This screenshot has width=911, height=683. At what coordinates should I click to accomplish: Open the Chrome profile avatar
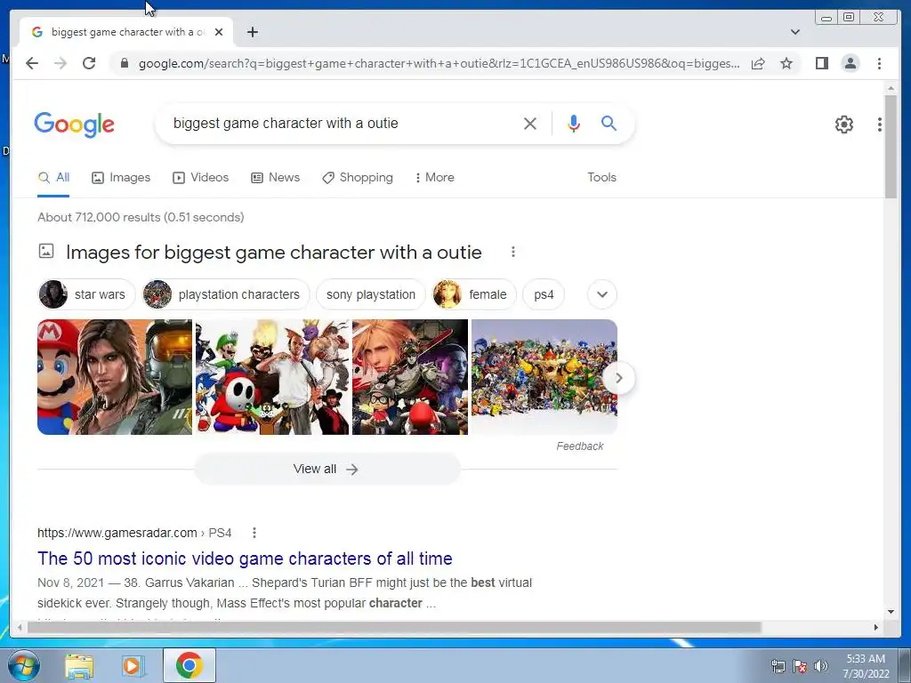coord(850,63)
